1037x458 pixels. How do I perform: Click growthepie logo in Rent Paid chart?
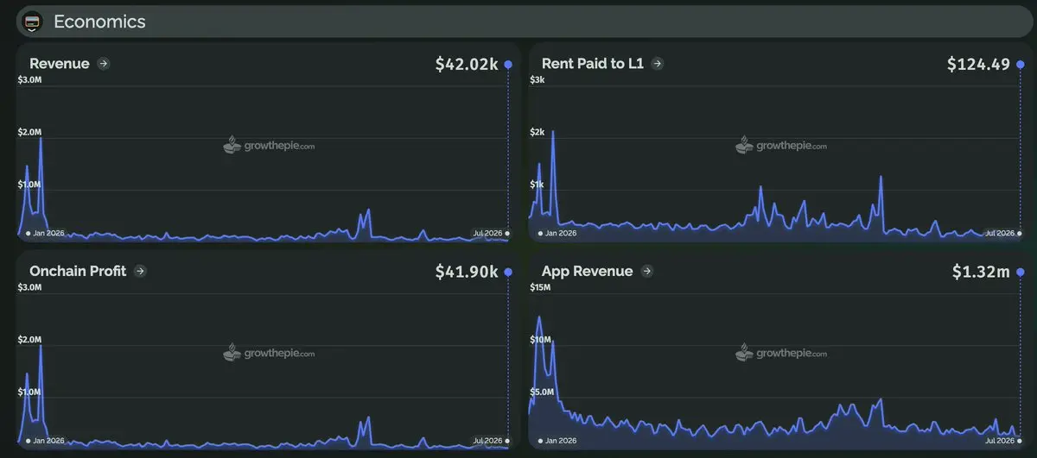tap(781, 145)
